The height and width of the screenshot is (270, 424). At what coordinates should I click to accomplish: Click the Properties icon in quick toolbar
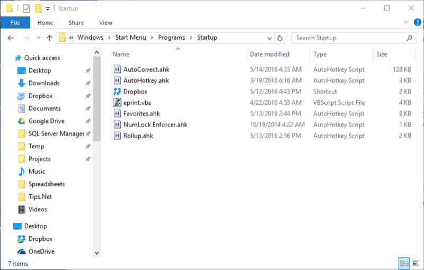click(x=26, y=8)
